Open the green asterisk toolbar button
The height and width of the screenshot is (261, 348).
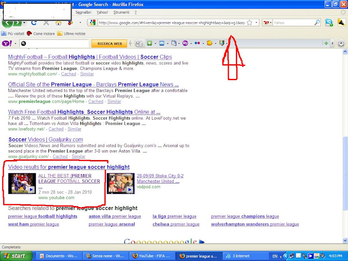click(150, 43)
